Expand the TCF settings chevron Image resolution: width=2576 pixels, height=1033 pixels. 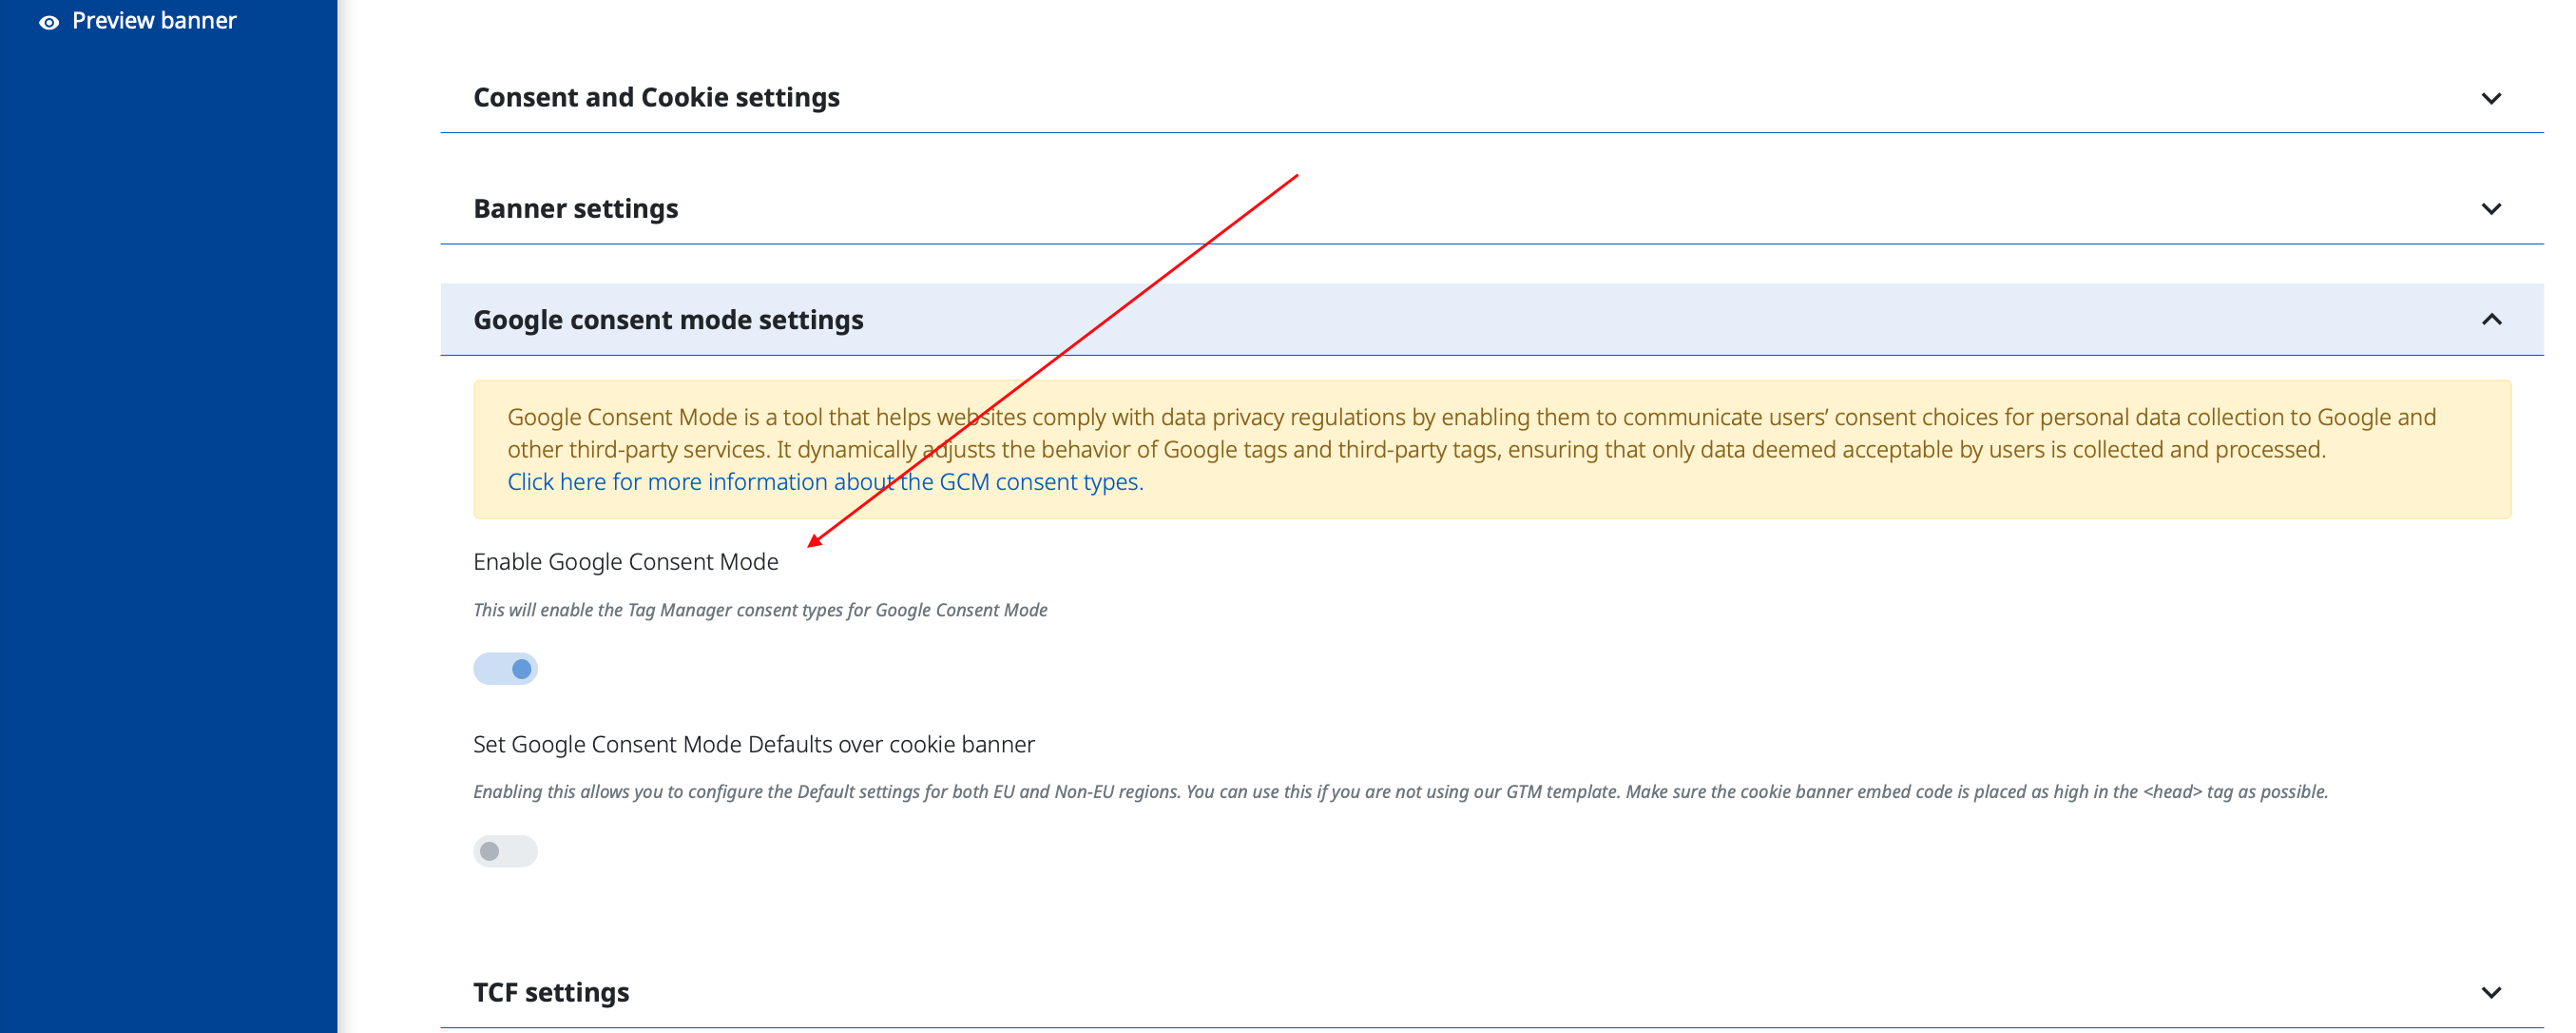click(x=2491, y=993)
